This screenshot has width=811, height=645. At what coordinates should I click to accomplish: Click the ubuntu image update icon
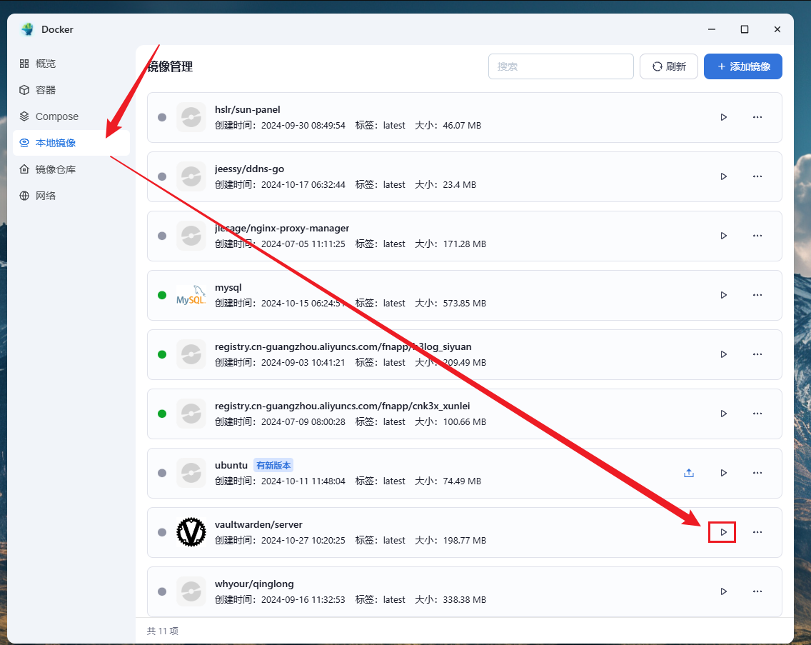click(x=688, y=473)
